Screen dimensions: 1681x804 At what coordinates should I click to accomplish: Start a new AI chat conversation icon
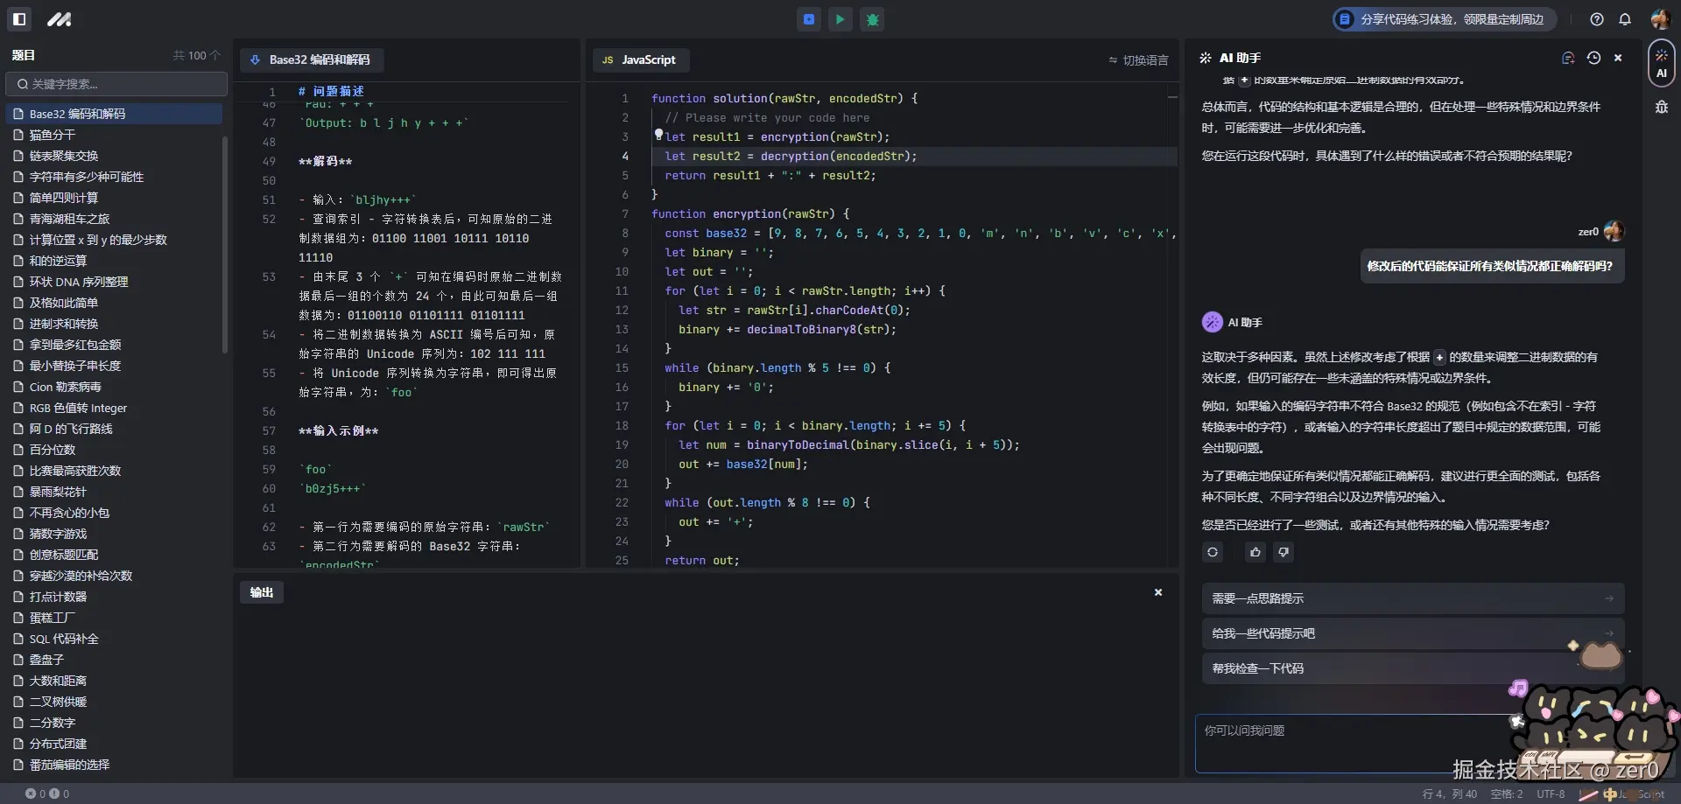pos(1568,58)
